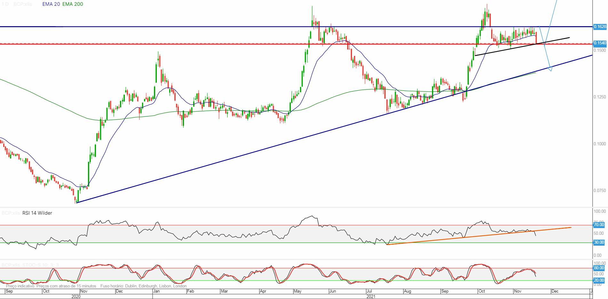Viewport: 608px width, 299px height.
Task: Click the 0.1250 price axis value
Action: coord(600,97)
